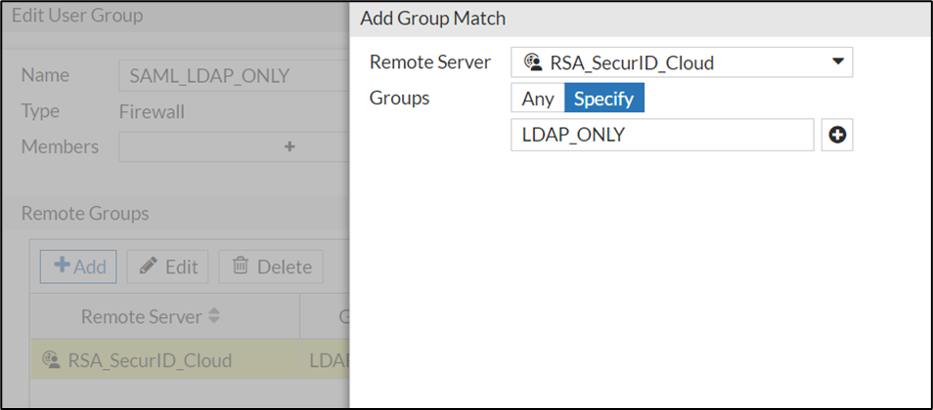Select the Specify groups option
This screenshot has height=410, width=933.
pyautogui.click(x=603, y=99)
